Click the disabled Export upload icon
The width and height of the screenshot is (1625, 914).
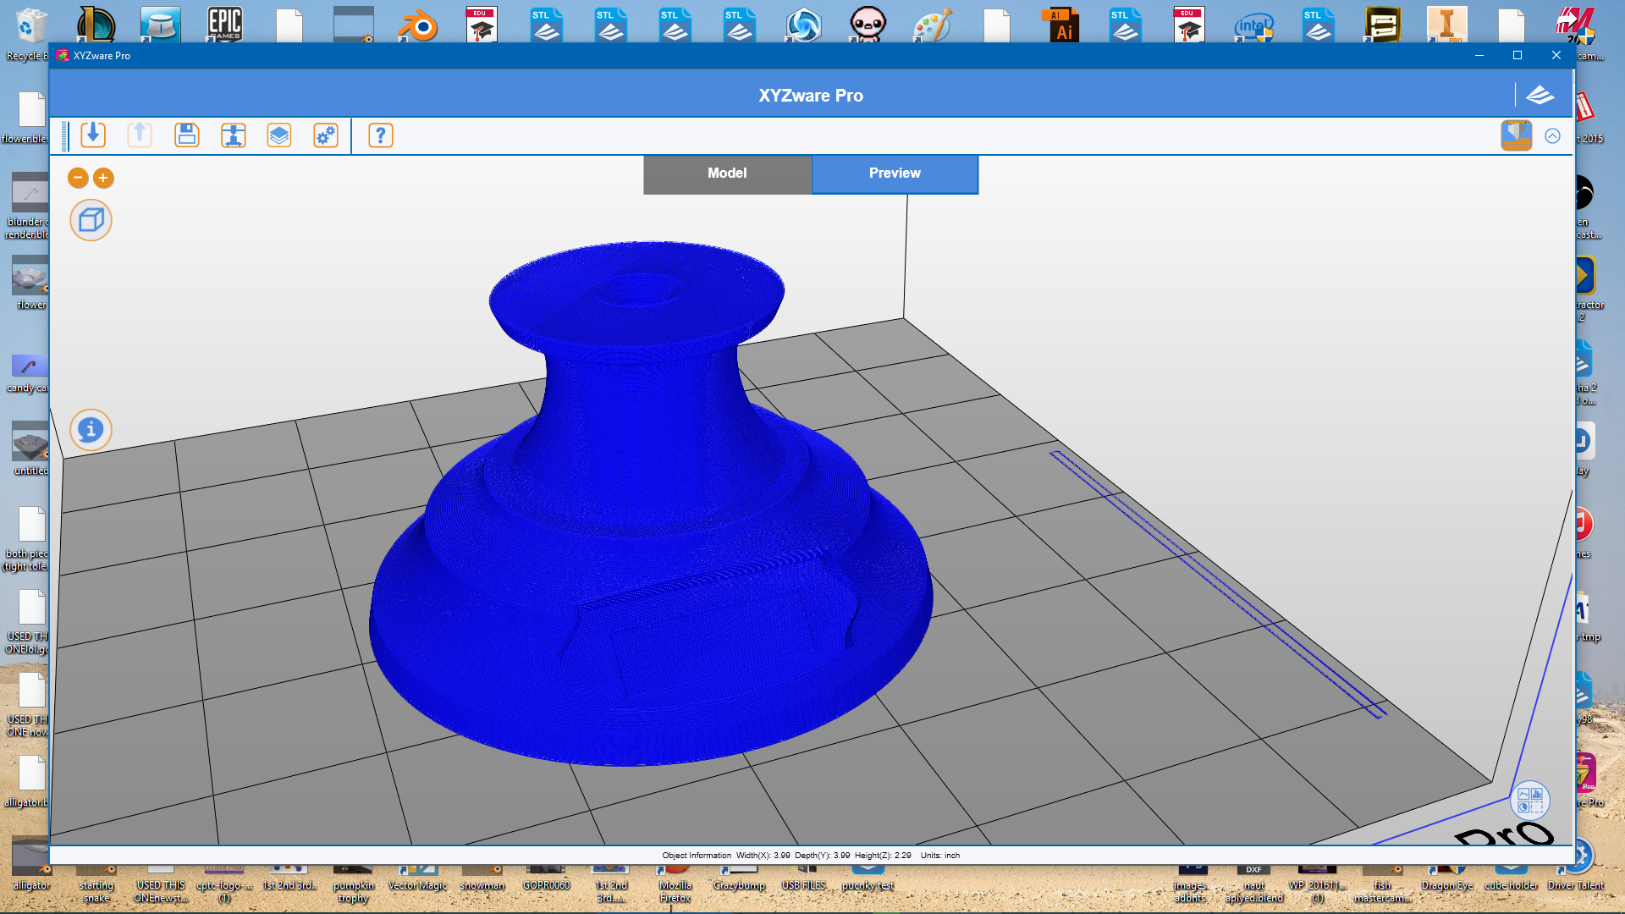point(140,135)
